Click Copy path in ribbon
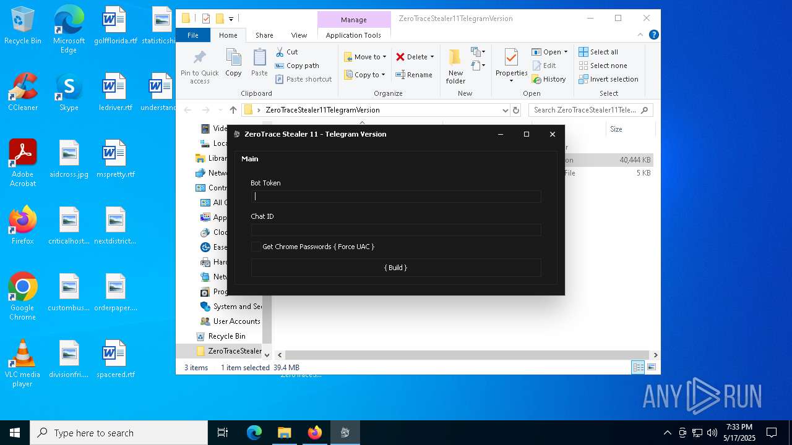Screen dimensions: 792x445 [297, 66]
